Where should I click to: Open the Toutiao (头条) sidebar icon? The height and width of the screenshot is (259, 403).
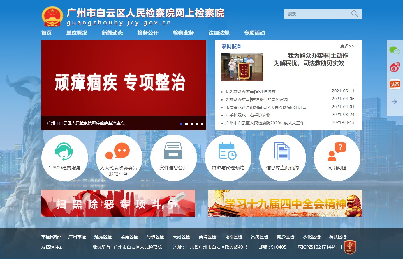395,84
